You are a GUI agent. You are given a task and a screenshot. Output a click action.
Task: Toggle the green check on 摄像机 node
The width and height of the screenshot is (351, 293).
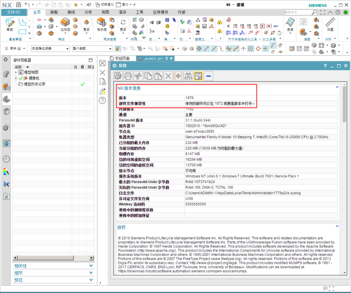point(21,78)
